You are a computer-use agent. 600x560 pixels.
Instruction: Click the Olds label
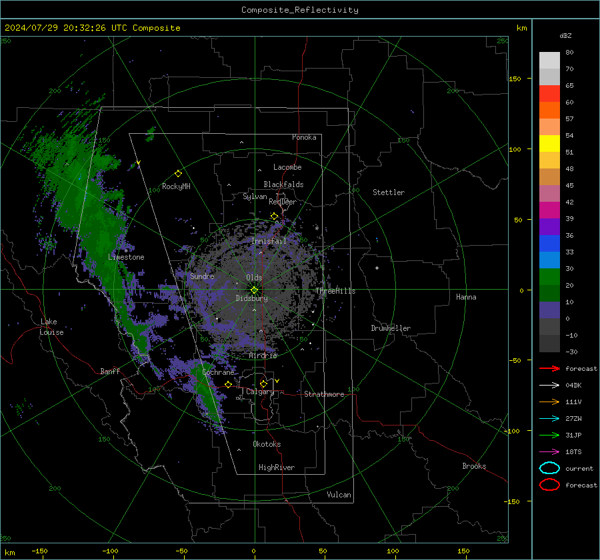click(254, 278)
